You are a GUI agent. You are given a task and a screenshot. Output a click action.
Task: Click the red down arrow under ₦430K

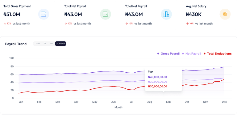[x=187, y=23]
